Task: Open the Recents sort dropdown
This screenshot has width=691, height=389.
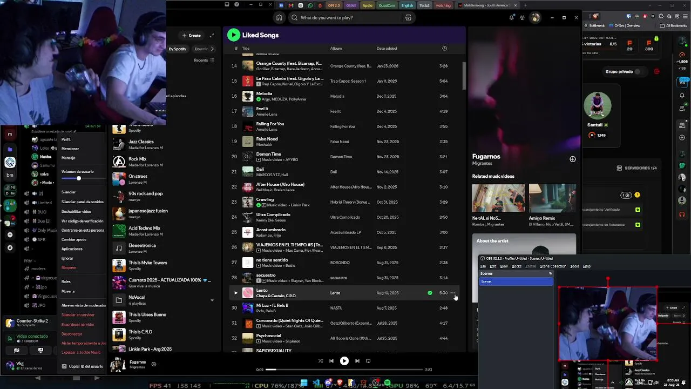Action: point(204,61)
